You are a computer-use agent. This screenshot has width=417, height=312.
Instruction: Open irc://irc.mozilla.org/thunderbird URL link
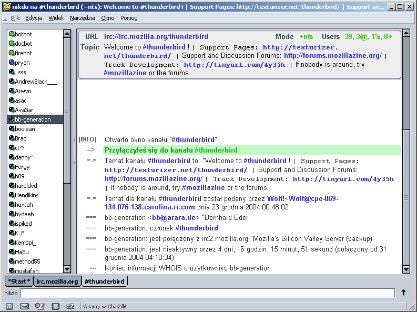pyautogui.click(x=156, y=36)
